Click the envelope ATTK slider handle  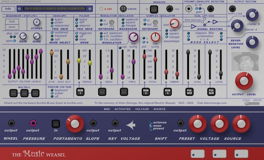[52, 53]
